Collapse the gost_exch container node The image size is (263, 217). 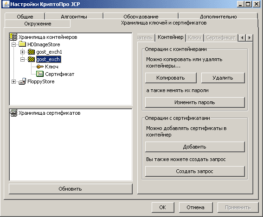(x=22, y=59)
